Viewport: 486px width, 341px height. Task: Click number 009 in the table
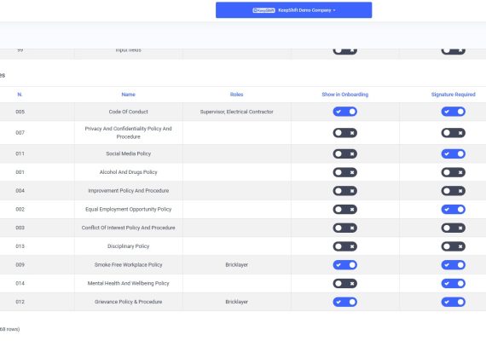point(20,265)
